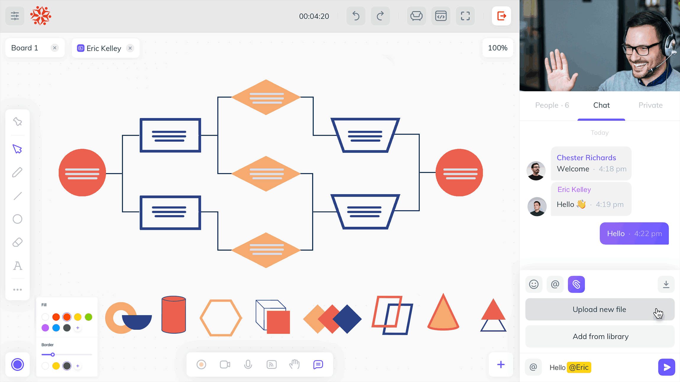Viewport: 680px width, 382px height.
Task: Open the more tools menu
Action: click(17, 289)
